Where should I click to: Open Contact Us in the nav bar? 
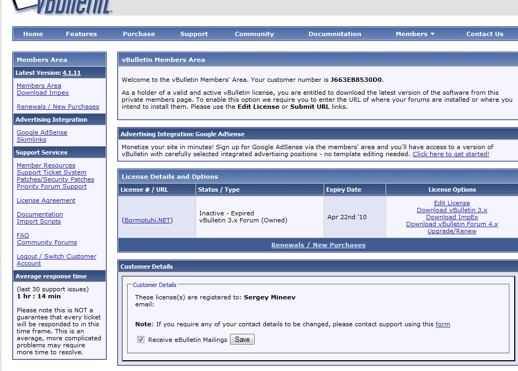tap(485, 34)
